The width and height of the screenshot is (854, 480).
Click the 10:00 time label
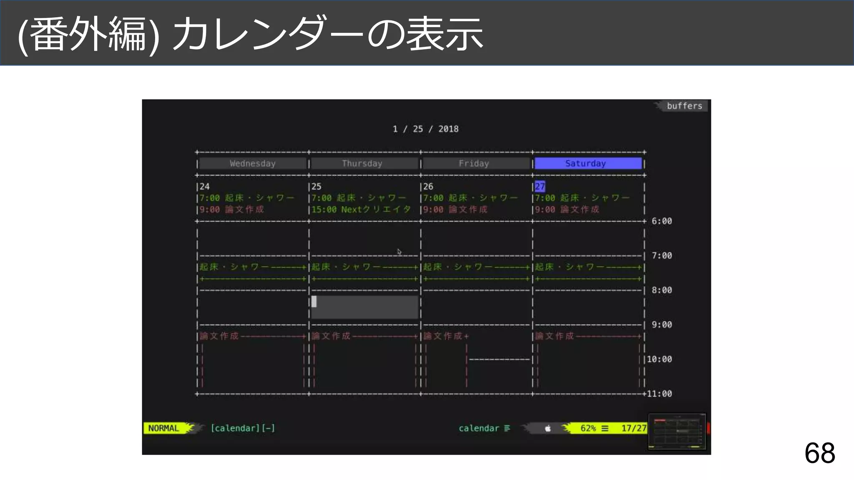(x=659, y=359)
